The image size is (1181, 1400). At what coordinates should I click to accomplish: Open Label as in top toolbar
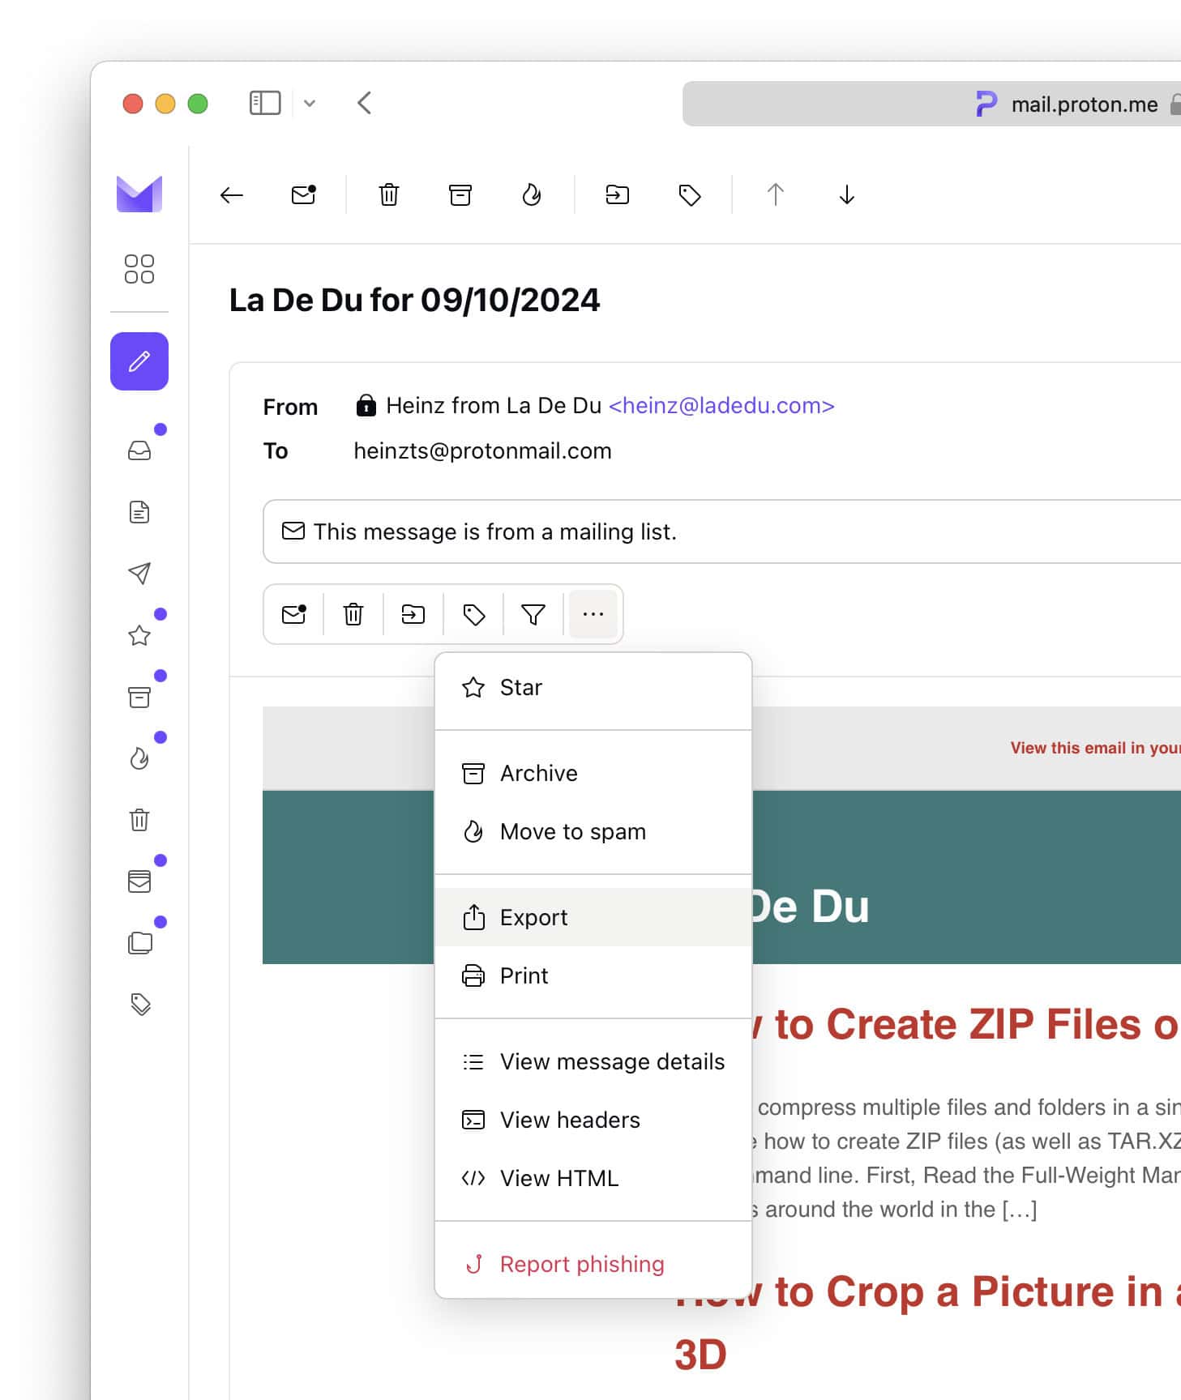690,195
